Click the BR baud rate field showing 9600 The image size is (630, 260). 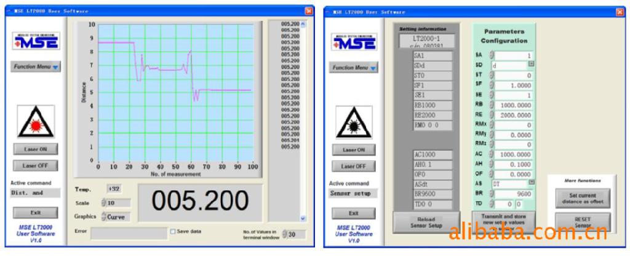coord(515,192)
